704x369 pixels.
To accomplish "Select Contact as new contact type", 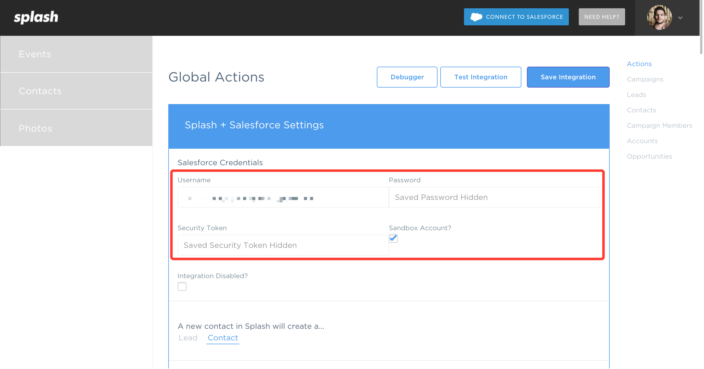I will pos(223,338).
